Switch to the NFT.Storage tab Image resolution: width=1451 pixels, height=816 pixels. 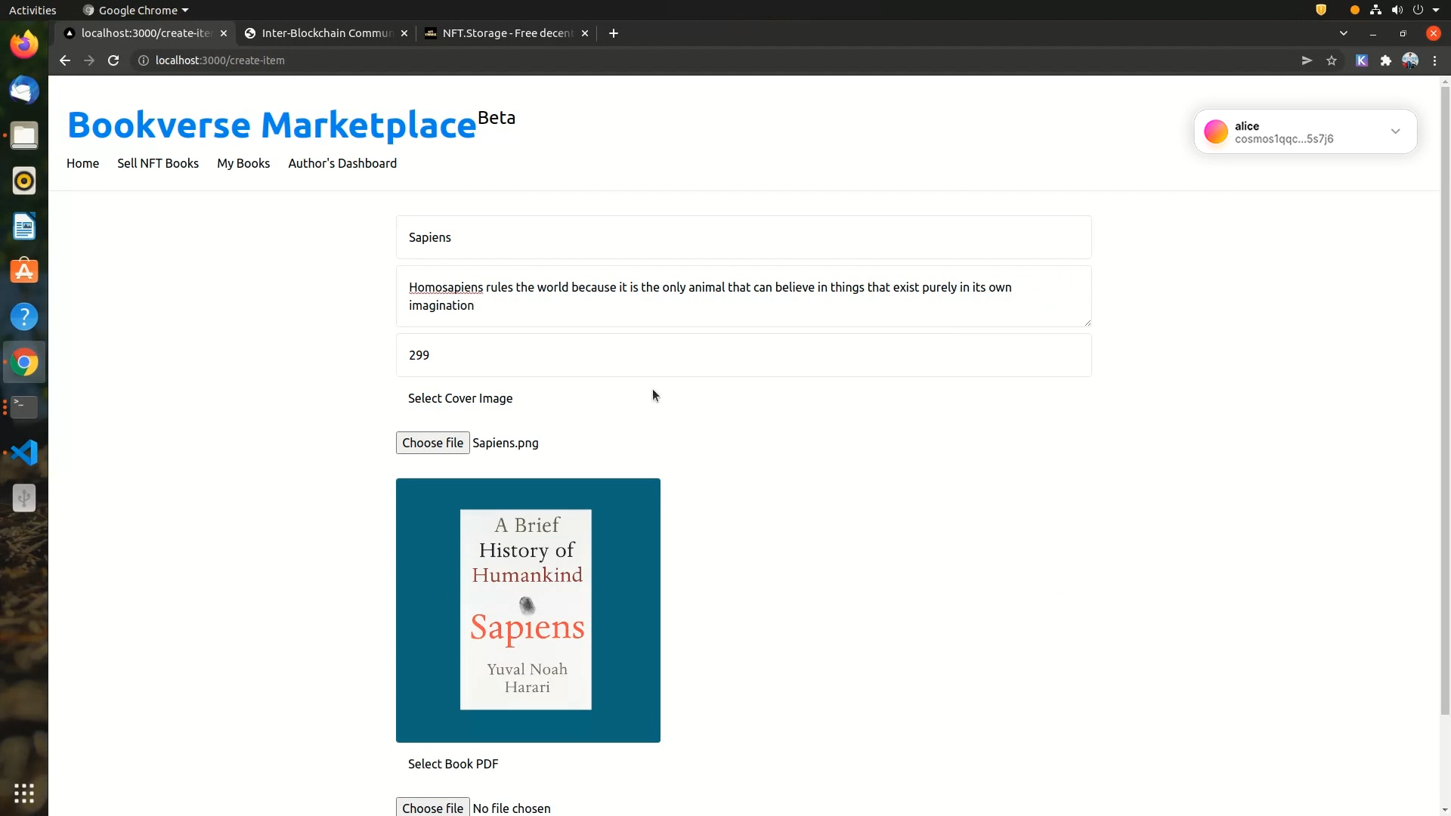(506, 33)
